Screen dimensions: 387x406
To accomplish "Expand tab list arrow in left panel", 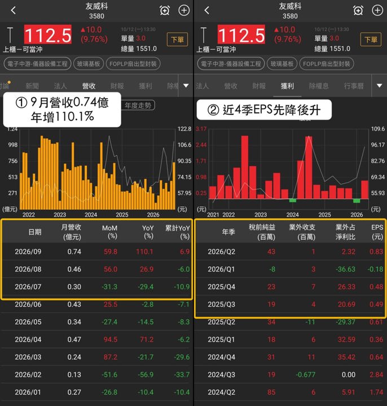I will click(x=186, y=86).
